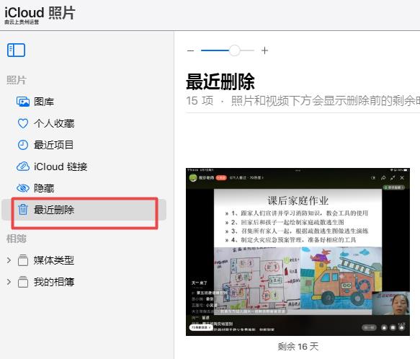
Task: Expand the 我的相簿 chevron
Action: (9, 282)
